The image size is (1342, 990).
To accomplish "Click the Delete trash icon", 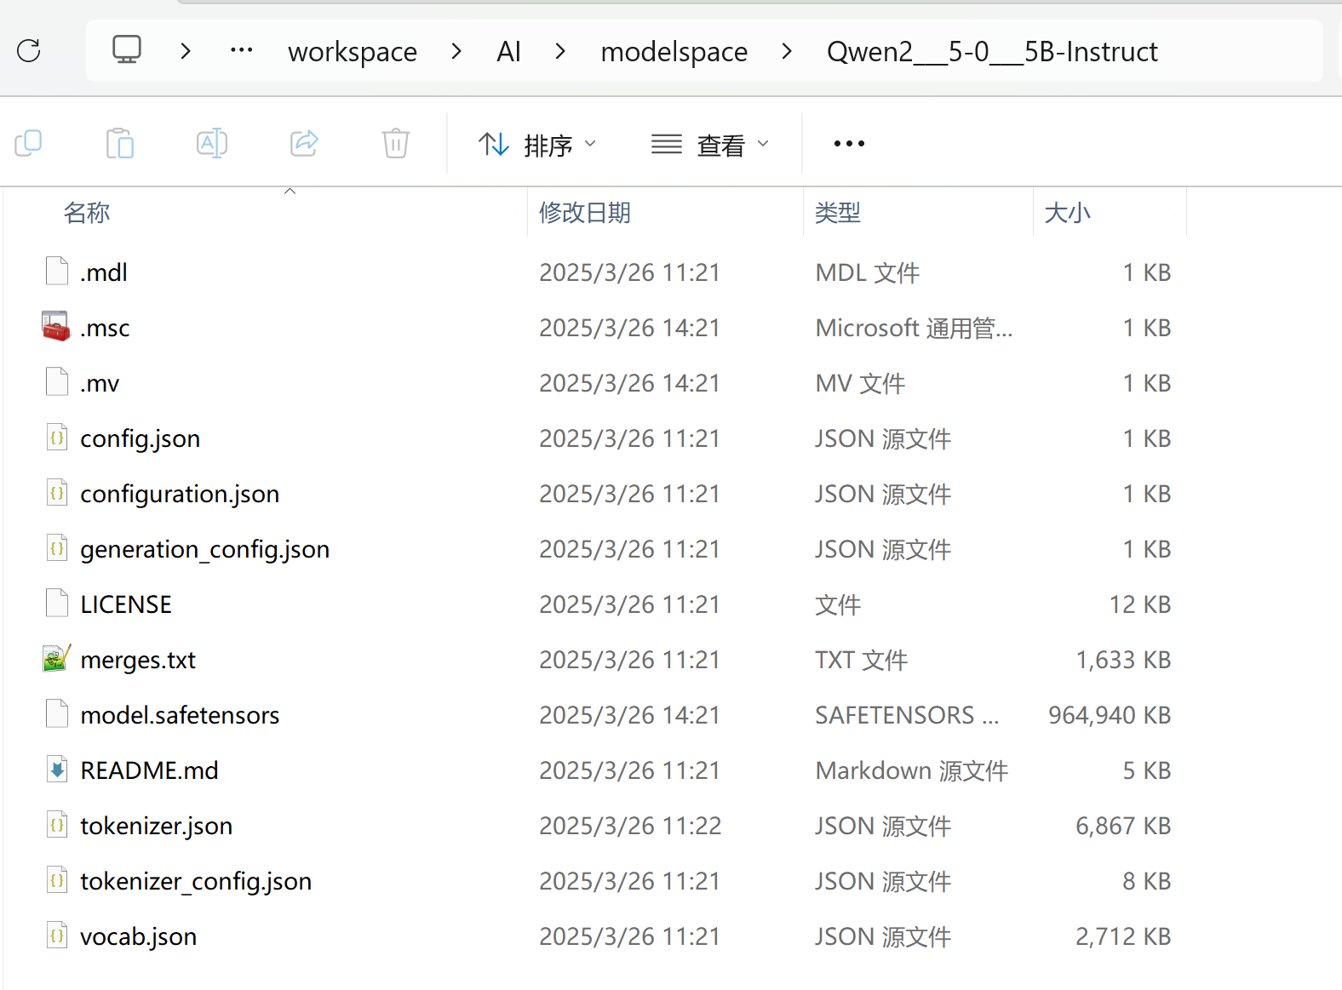I will 396,143.
